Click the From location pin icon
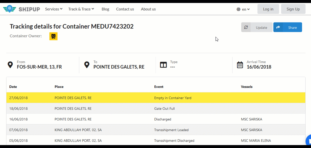Image resolution: width=311 pixels, height=148 pixels. [x=10, y=65]
